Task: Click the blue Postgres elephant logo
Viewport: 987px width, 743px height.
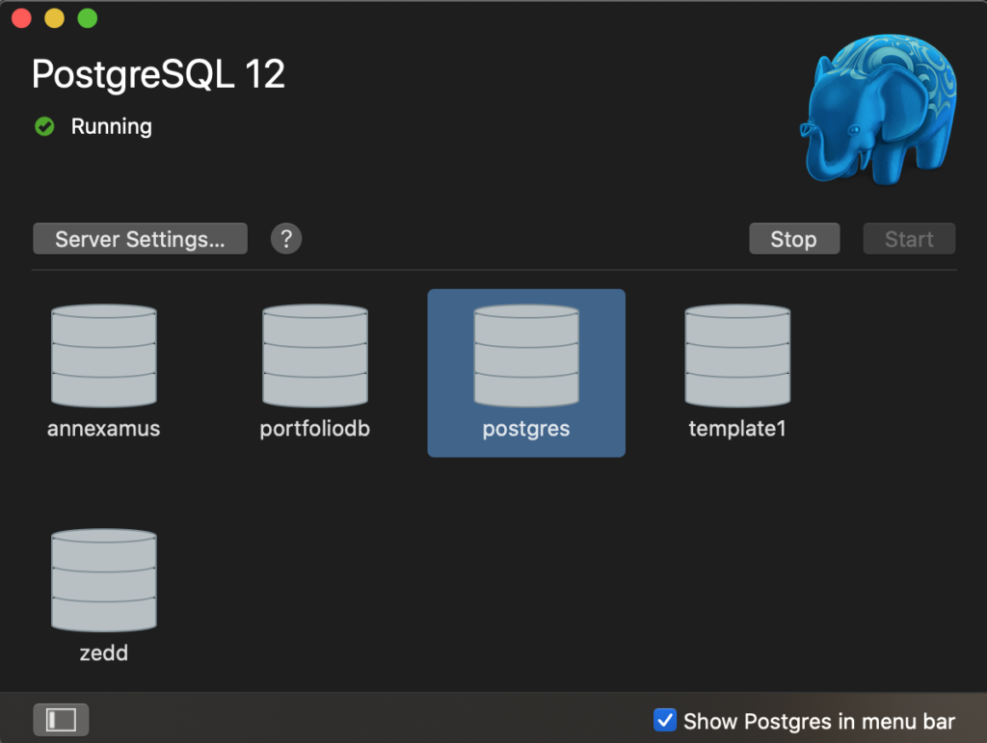Action: pos(879,110)
